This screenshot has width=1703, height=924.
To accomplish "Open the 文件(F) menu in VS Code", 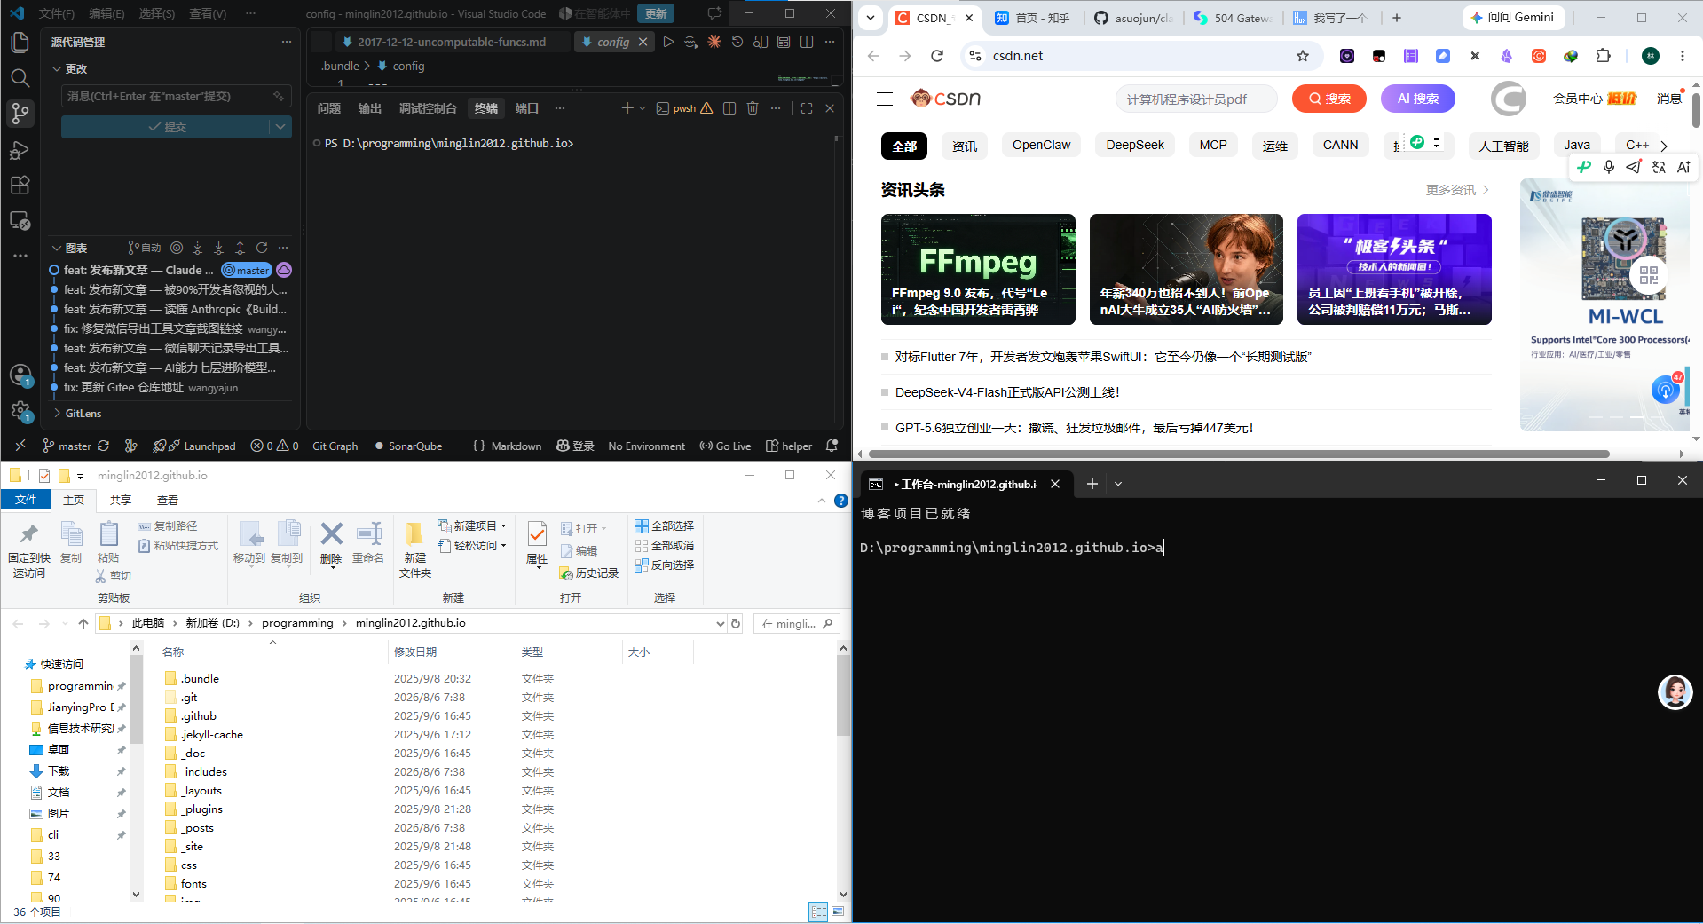I will (x=57, y=13).
